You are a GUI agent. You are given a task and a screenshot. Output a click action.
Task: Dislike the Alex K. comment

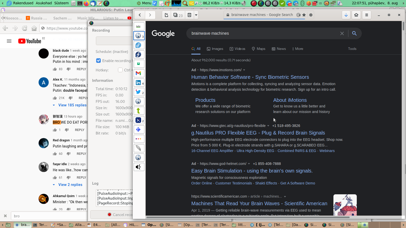click(x=70, y=98)
